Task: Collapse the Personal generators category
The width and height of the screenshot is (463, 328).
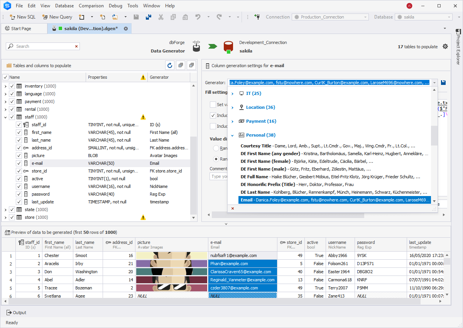Action: point(232,135)
